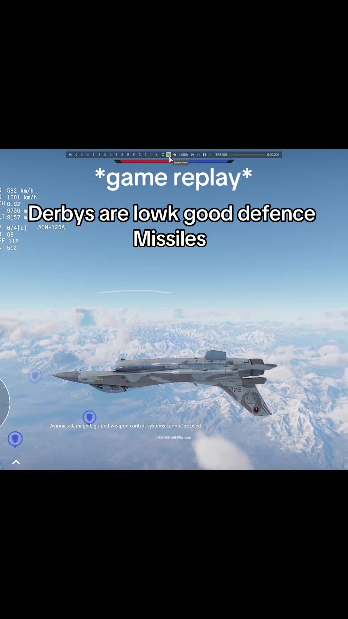Click the AIM-120A weapon label

(x=52, y=227)
